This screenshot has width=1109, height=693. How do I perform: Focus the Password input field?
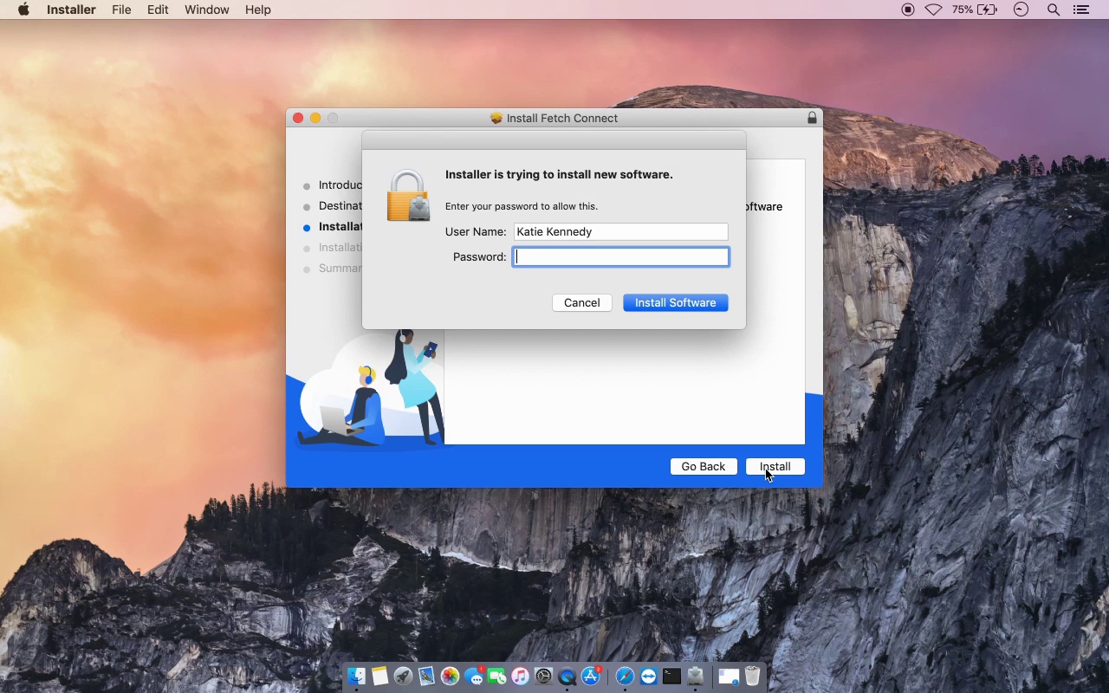pos(620,256)
